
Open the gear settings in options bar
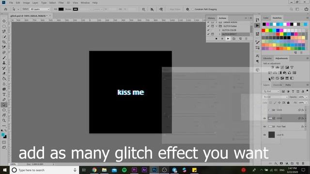[187, 9]
